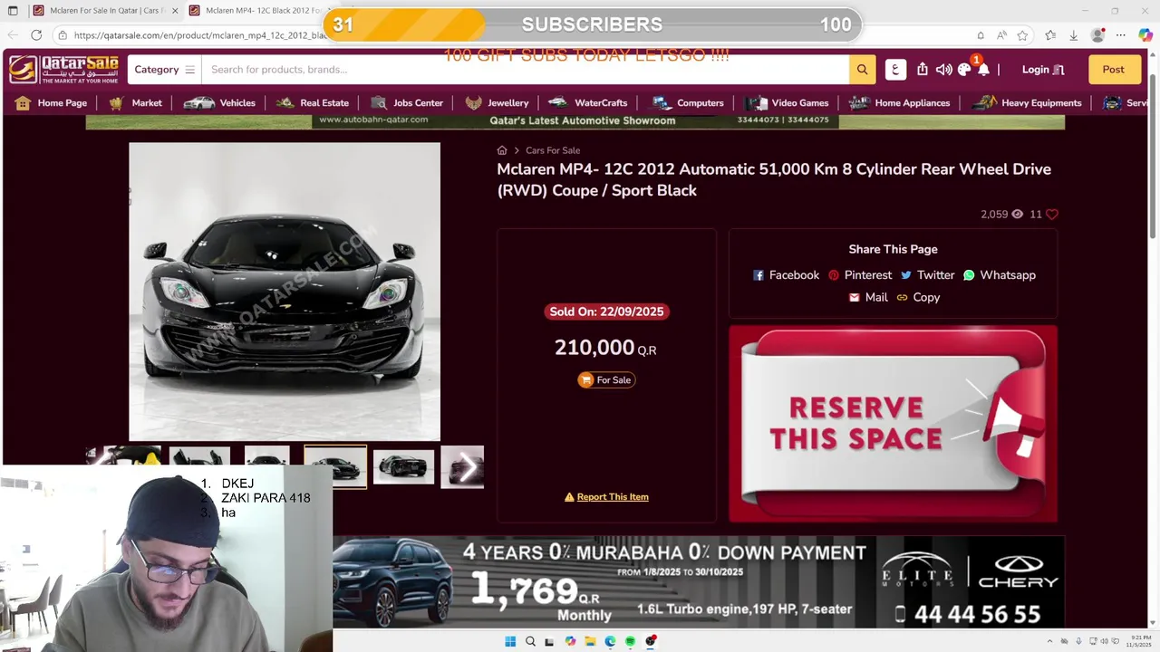This screenshot has width=1160, height=652.
Task: Share via Whatsapp
Action: 1000,275
